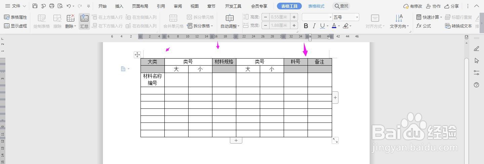Click the table resize handle at corner
484x164 pixels.
click(x=335, y=140)
